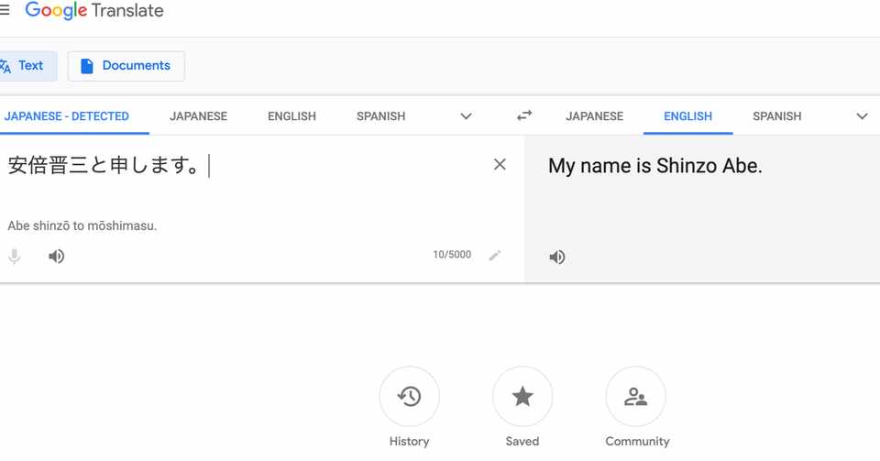This screenshot has height=461, width=880.
Task: Choose Spanish as source language
Action: click(x=380, y=116)
